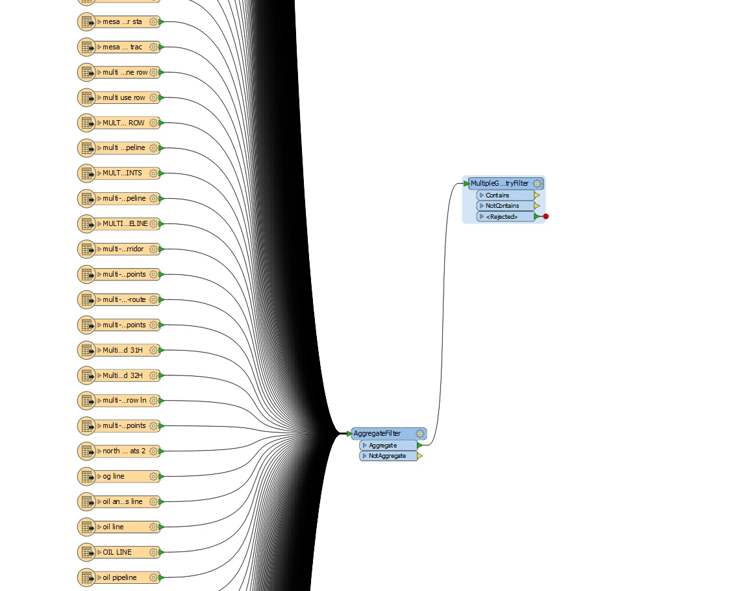The image size is (750, 591).
Task: Open properties gear on MultipleGeometryFilter transformer
Action: coord(537,183)
